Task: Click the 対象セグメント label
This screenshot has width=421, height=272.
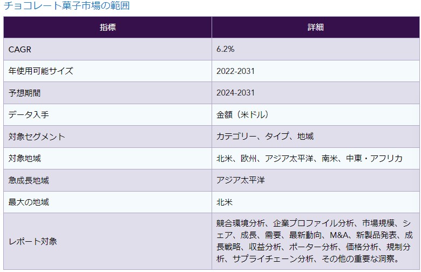Action: point(37,137)
